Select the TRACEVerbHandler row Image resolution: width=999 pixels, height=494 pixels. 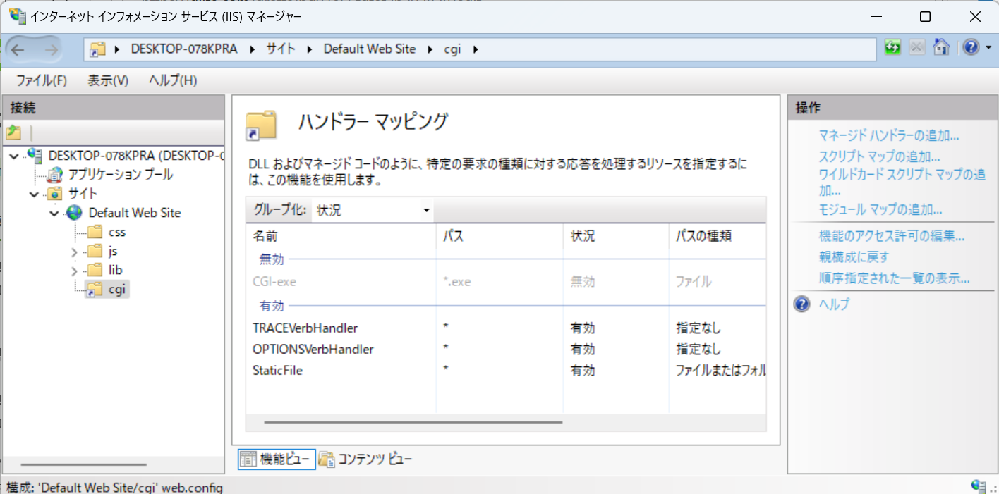pos(506,328)
